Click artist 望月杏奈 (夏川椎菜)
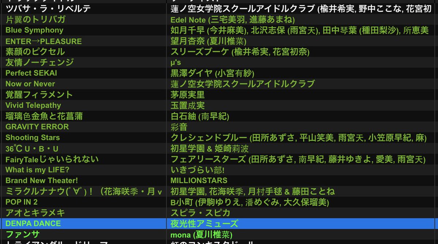The width and height of the screenshot is (438, 244). coord(208,41)
